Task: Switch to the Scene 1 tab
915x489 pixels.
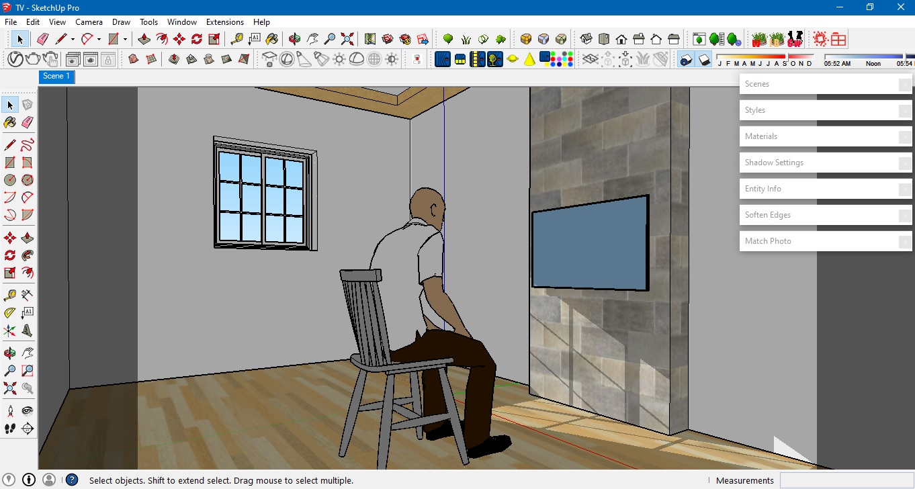Action: pyautogui.click(x=56, y=77)
